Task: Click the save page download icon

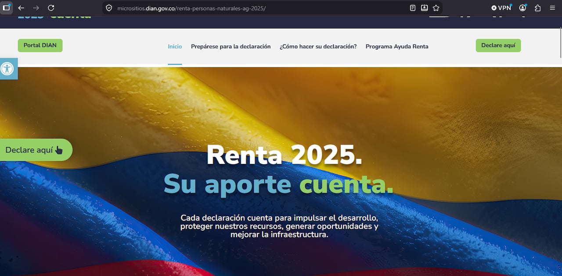Action: pyautogui.click(x=424, y=8)
